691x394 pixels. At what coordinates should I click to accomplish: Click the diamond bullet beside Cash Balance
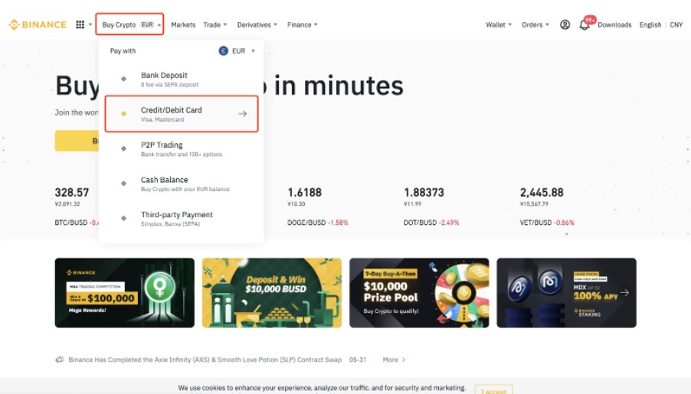(123, 183)
